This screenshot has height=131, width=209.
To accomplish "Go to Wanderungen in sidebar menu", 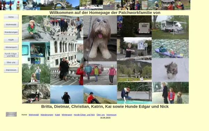I will (11, 32).
